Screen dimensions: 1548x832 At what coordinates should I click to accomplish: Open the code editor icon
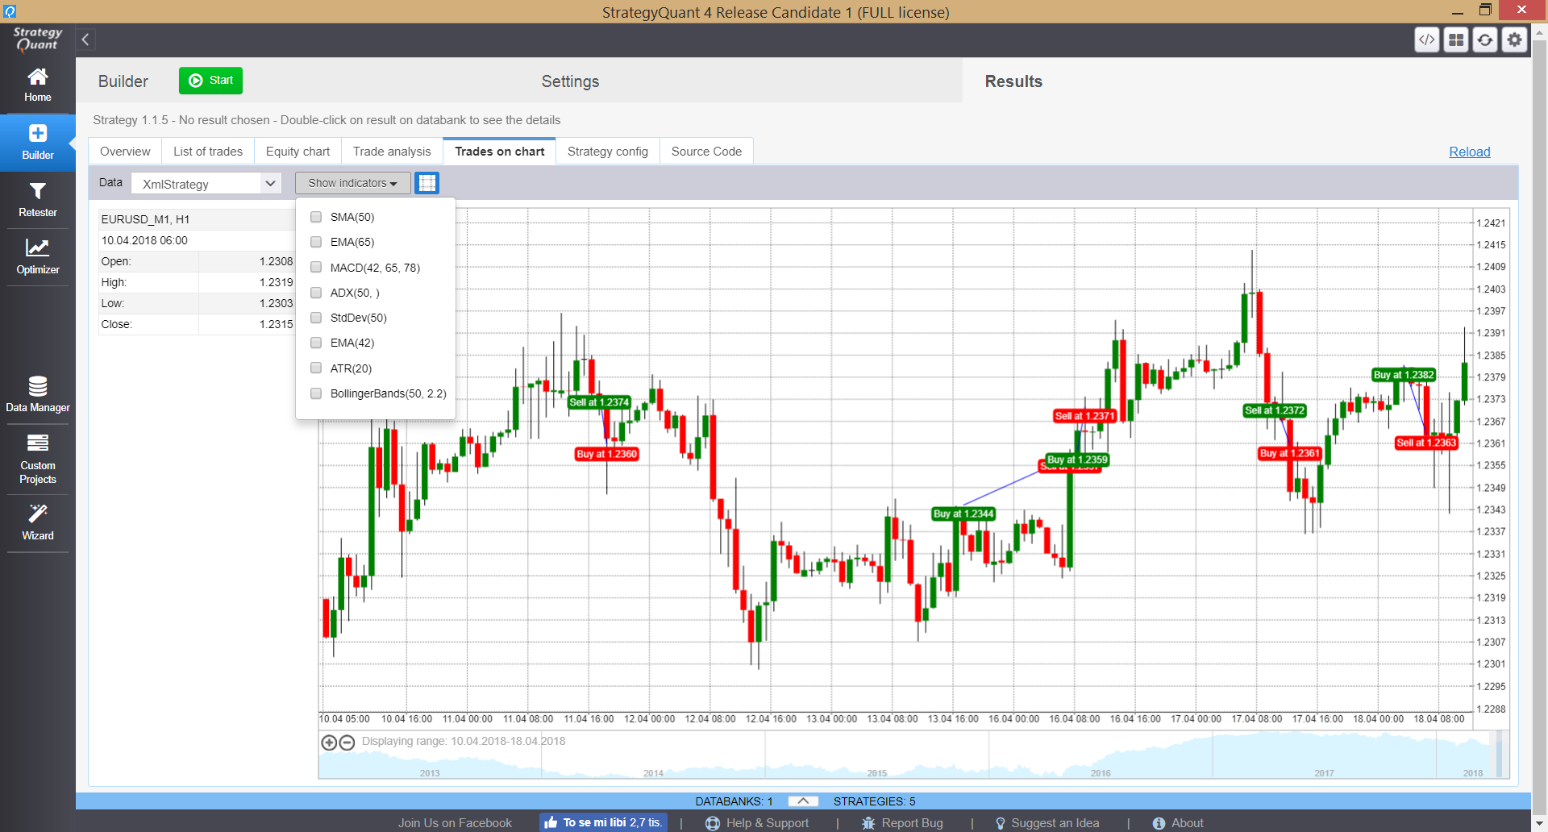pos(1427,40)
